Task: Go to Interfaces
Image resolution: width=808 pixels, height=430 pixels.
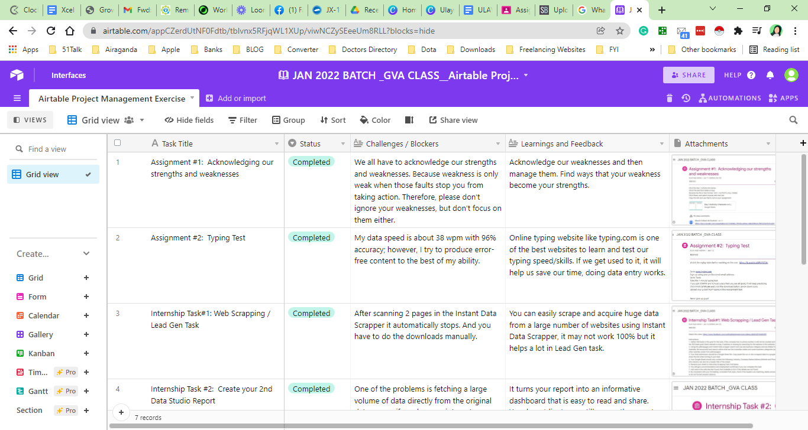Action: 69,75
